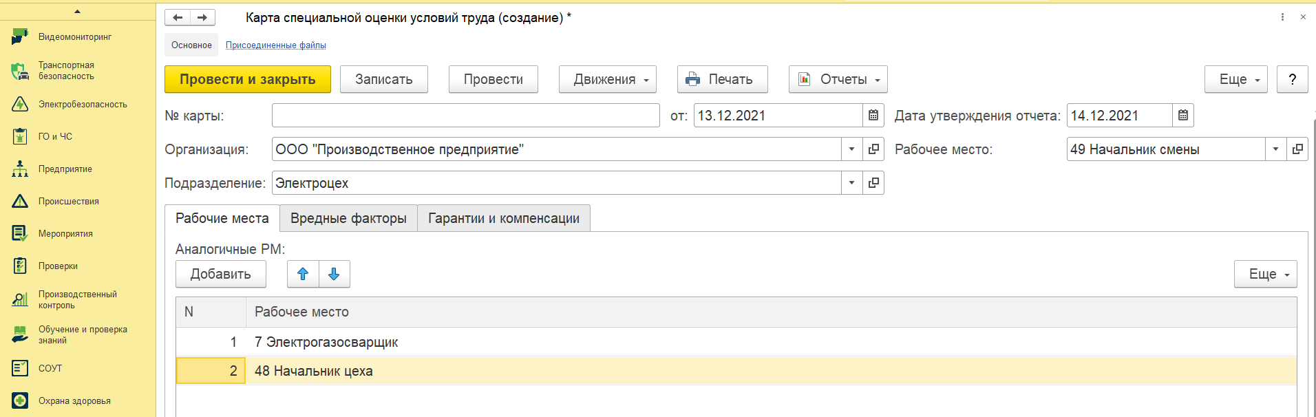The width and height of the screenshot is (1316, 417).
Task: Switch to Гарантии и компенсации tab
Action: [x=503, y=218]
